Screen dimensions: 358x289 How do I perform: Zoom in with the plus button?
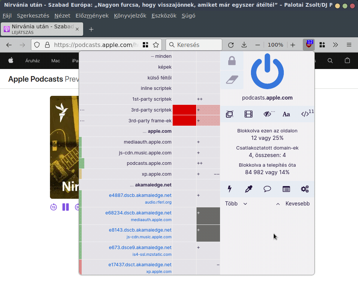click(x=293, y=45)
